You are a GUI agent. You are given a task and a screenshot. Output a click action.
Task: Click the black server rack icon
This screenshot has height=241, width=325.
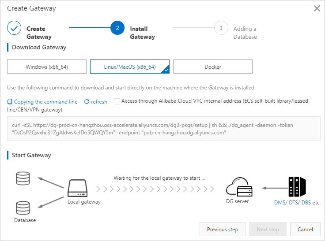(297, 187)
